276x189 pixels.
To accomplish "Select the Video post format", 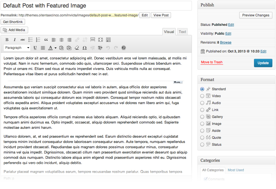I will [202, 96].
